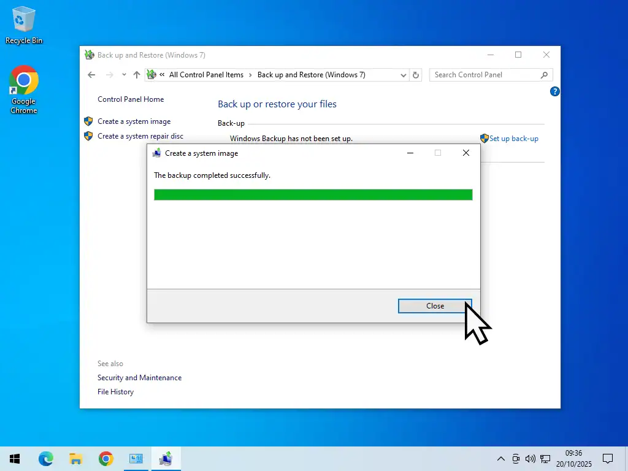
Task: Open Set up back-up
Action: coord(513,138)
